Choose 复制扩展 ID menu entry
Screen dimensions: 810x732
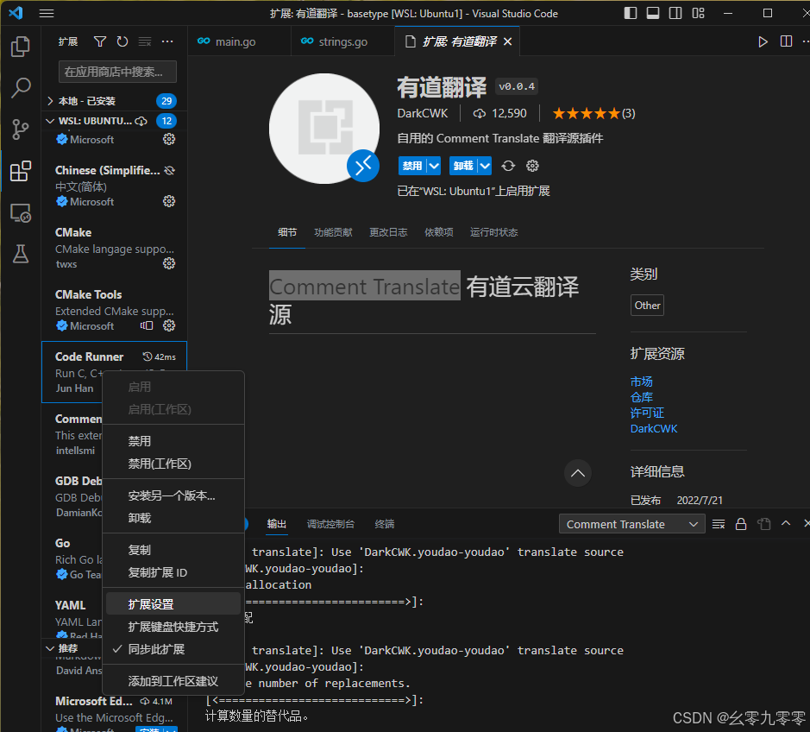point(173,573)
